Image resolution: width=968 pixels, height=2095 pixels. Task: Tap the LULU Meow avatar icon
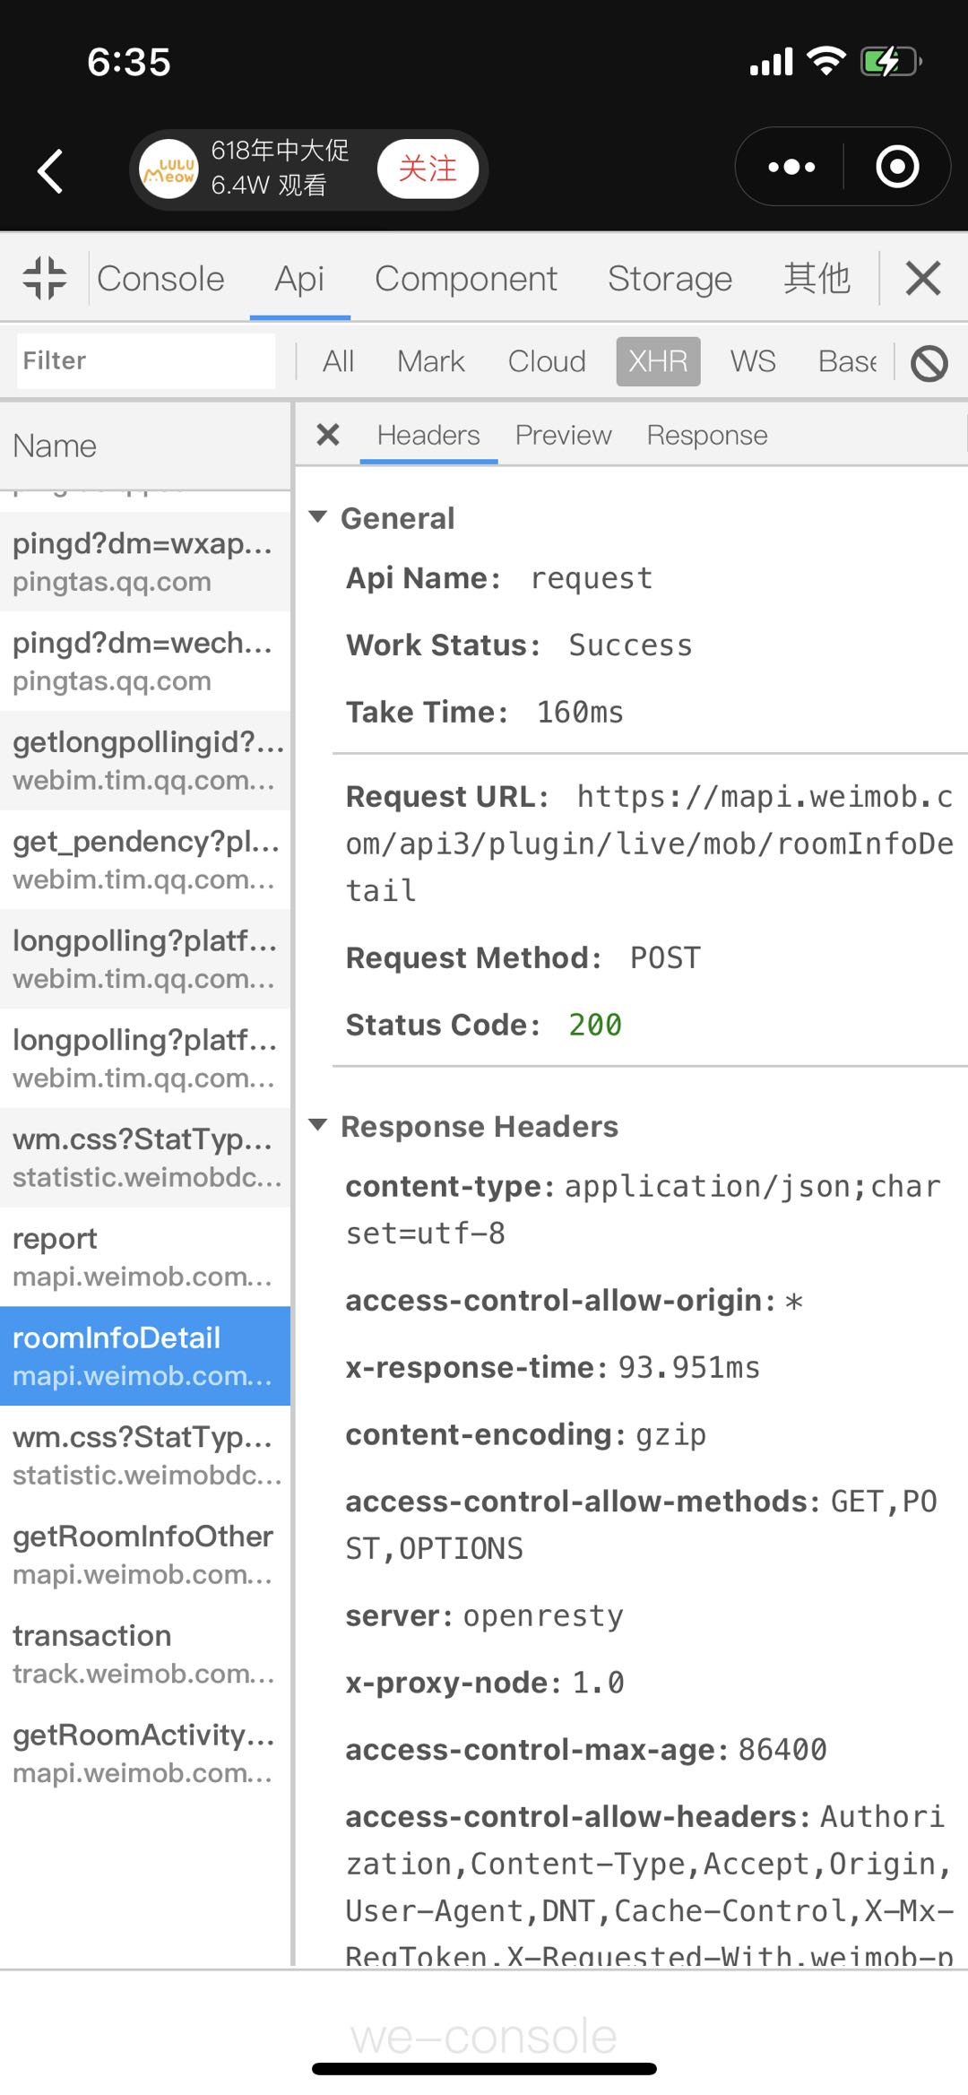click(x=169, y=169)
